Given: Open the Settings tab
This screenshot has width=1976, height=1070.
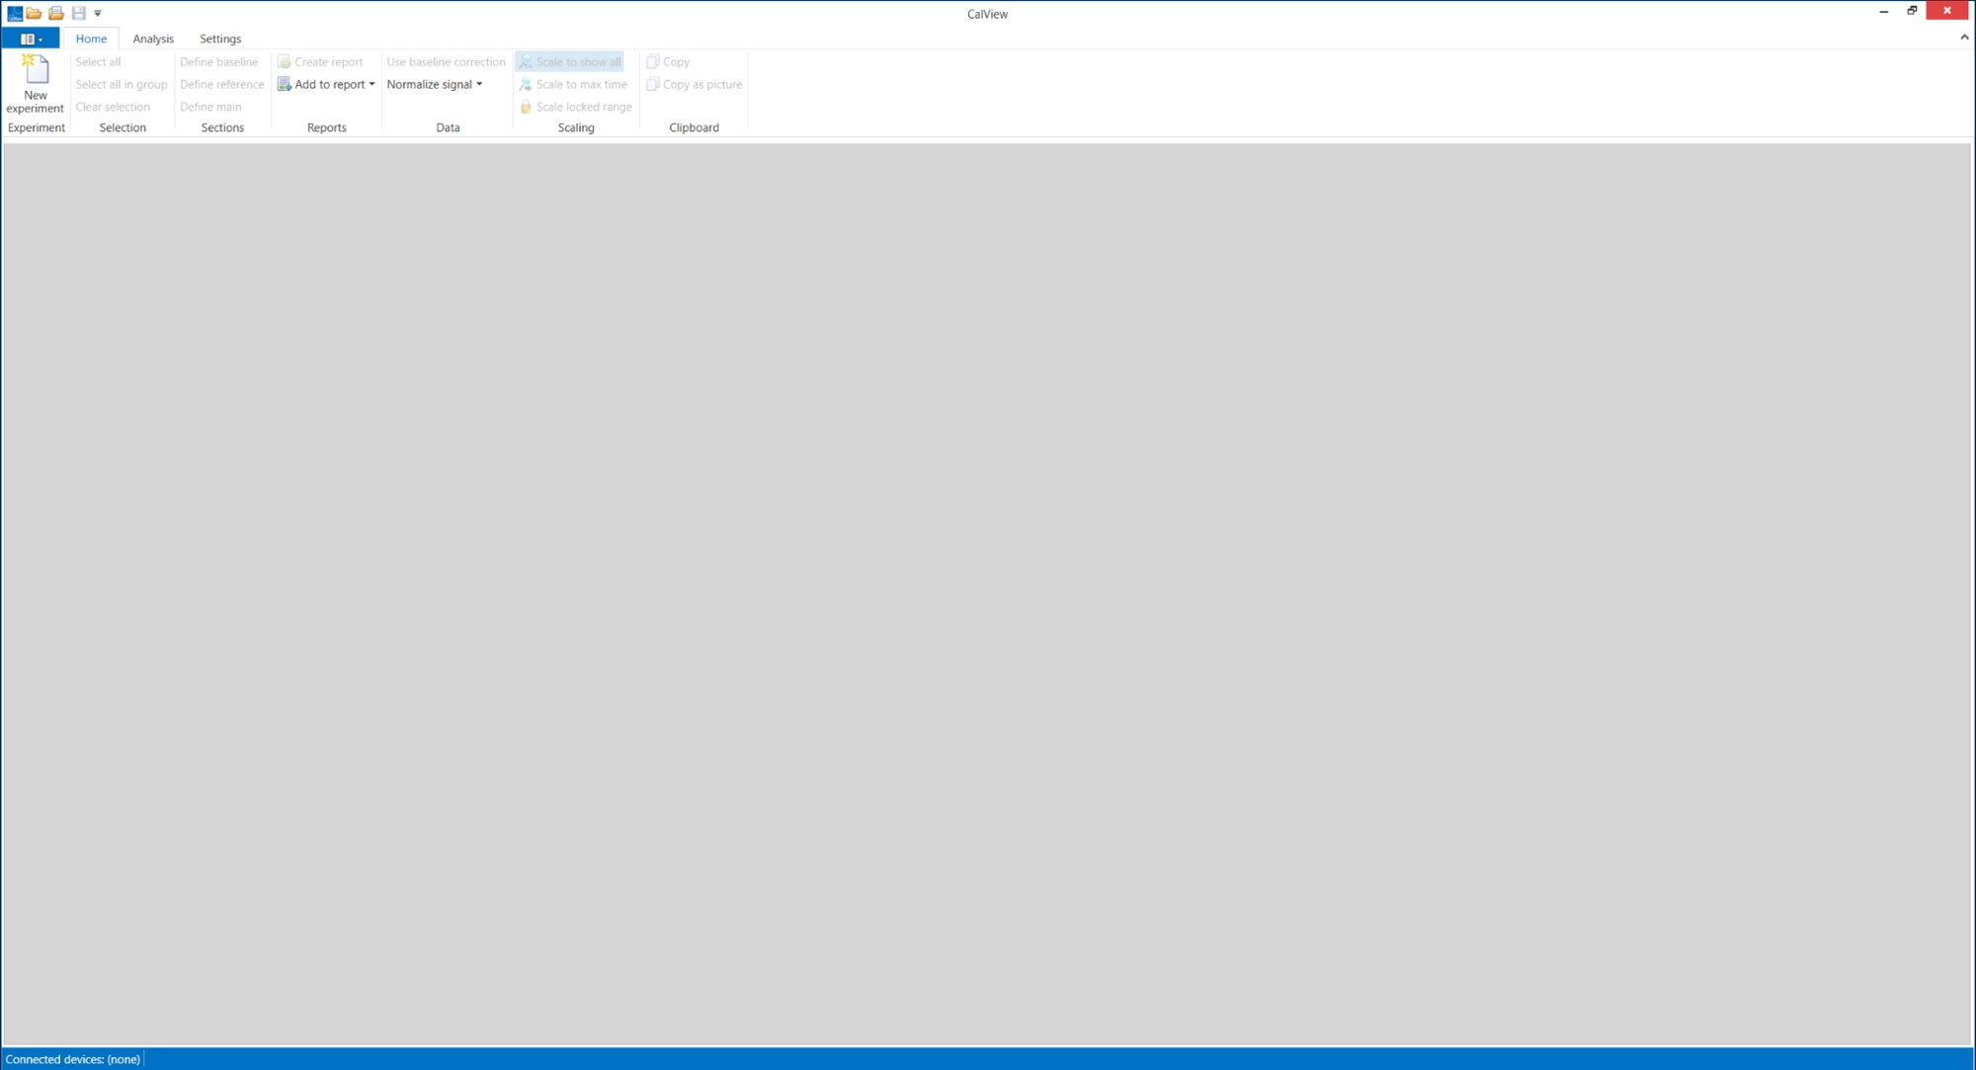Looking at the screenshot, I should (220, 39).
